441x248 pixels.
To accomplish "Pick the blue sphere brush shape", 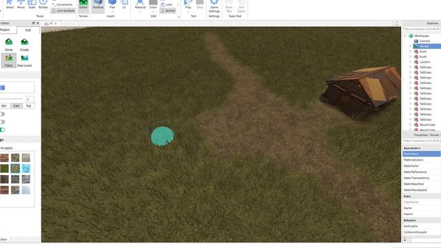I will [x=2, y=87].
